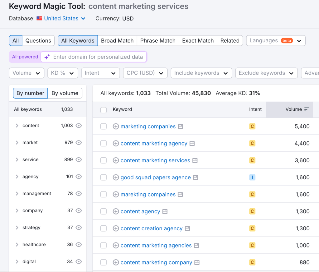Open SERP icon next to 'content agency'
The image size is (319, 272).
(x=165, y=211)
